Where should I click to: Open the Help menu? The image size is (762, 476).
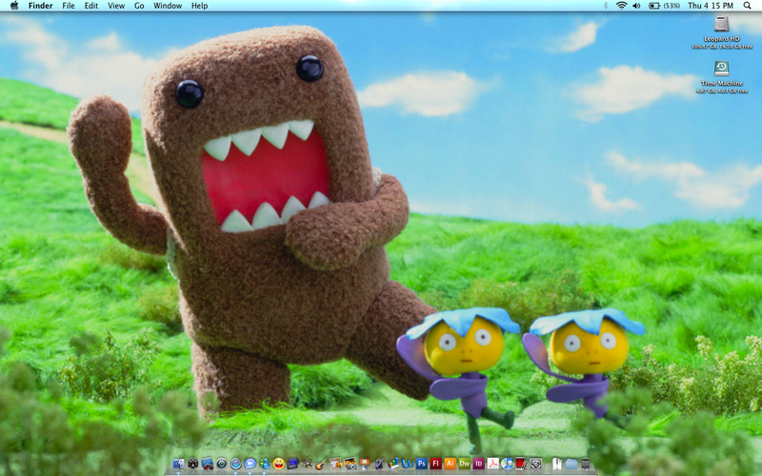(x=199, y=6)
